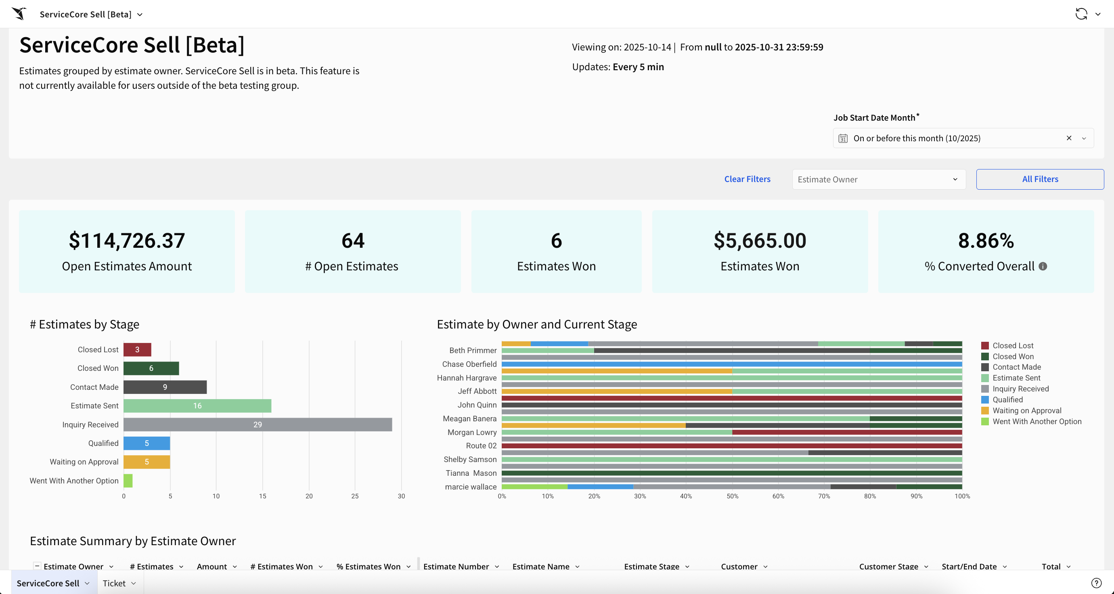Viewport: 1114px width, 594px height.
Task: Collapse the Estimate Owner table group
Action: coord(37,566)
